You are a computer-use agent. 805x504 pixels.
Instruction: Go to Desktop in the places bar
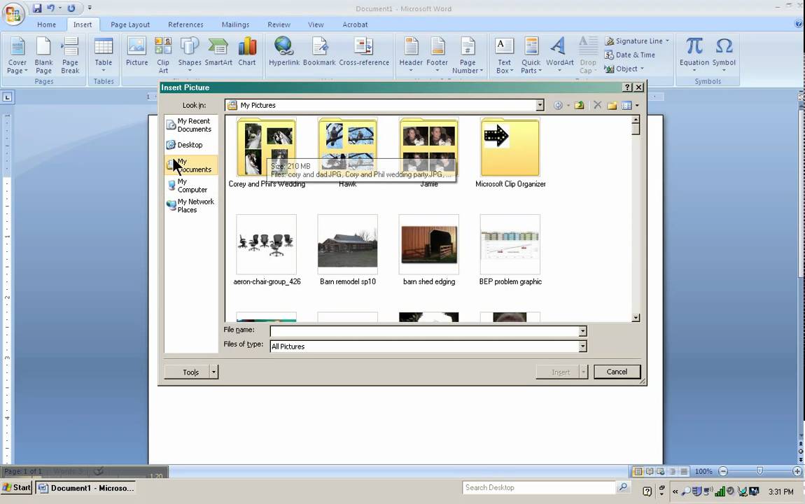[190, 145]
